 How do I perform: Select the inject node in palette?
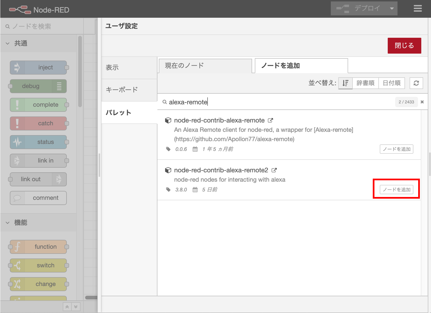(38, 68)
